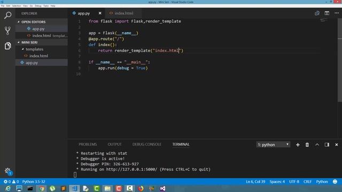Open the command prompt taskbar icon

tap(30, 188)
